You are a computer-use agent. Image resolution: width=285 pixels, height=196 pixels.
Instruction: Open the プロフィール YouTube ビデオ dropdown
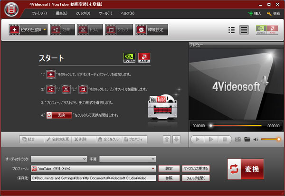(93, 168)
